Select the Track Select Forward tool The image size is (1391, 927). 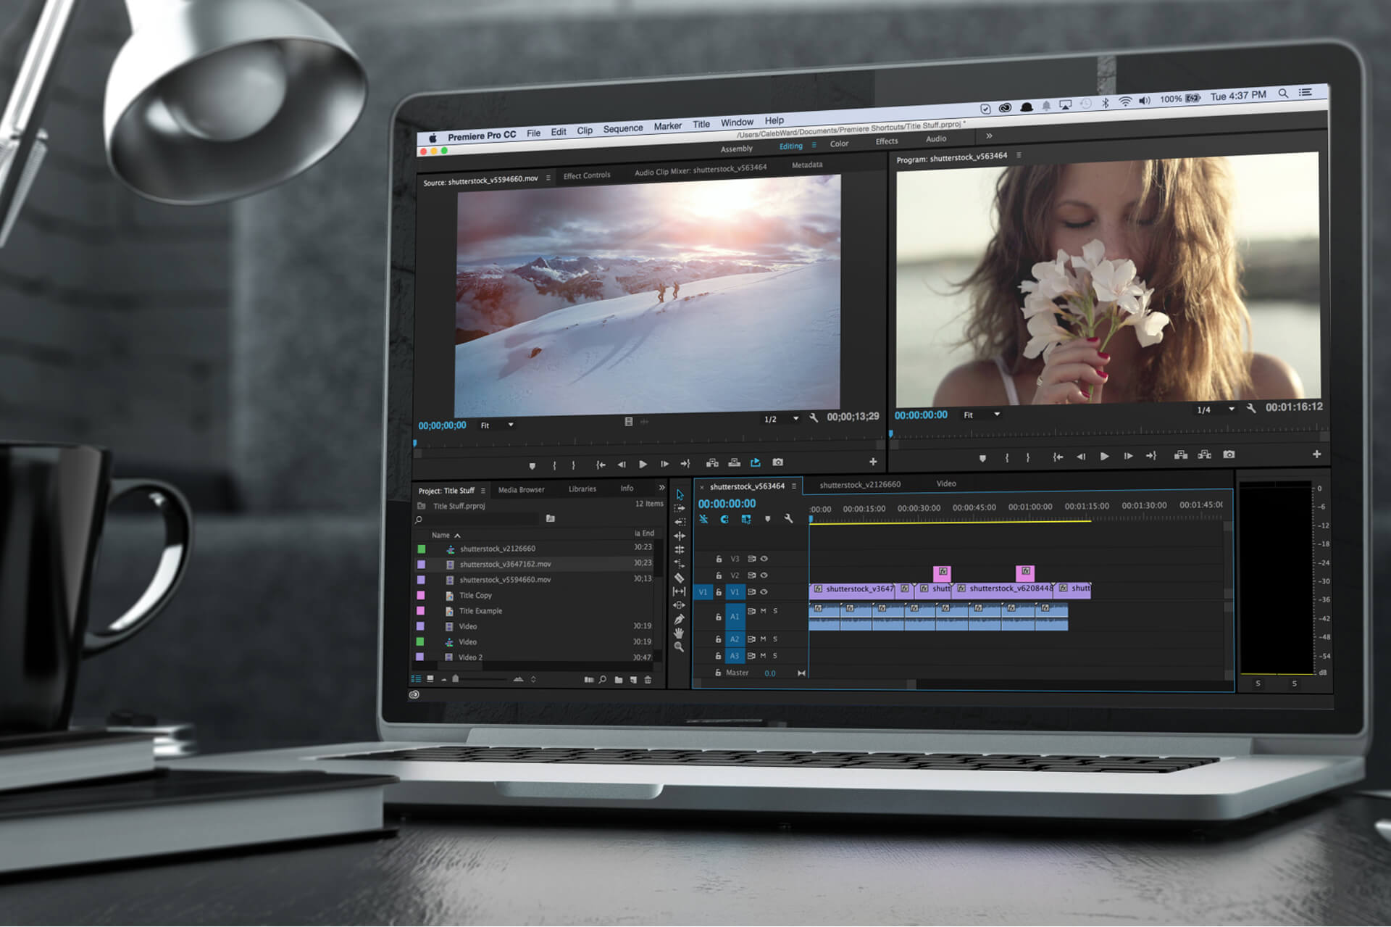pos(680,508)
